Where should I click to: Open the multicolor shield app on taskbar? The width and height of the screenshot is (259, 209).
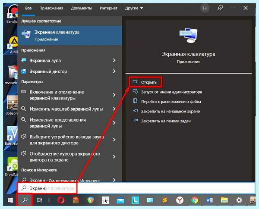[x=90, y=200]
